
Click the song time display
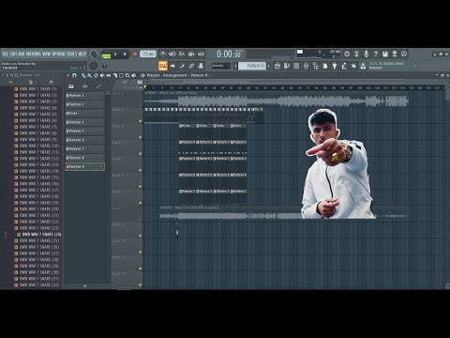(230, 54)
